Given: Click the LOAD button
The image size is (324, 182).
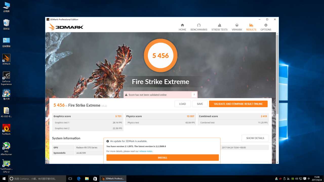Looking at the screenshot, I should pos(183,104).
